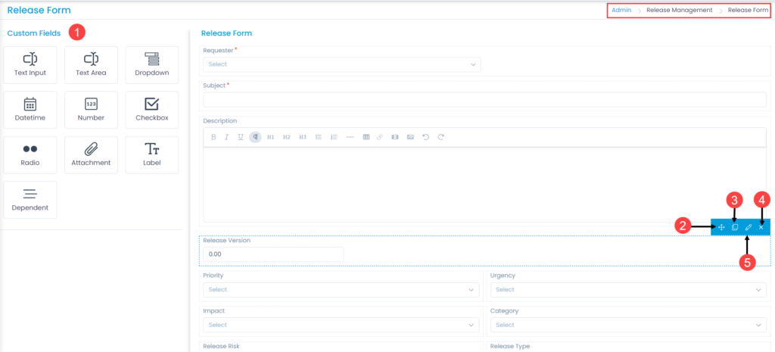Toggle italic in Description editor
775x352 pixels.
[x=227, y=137]
